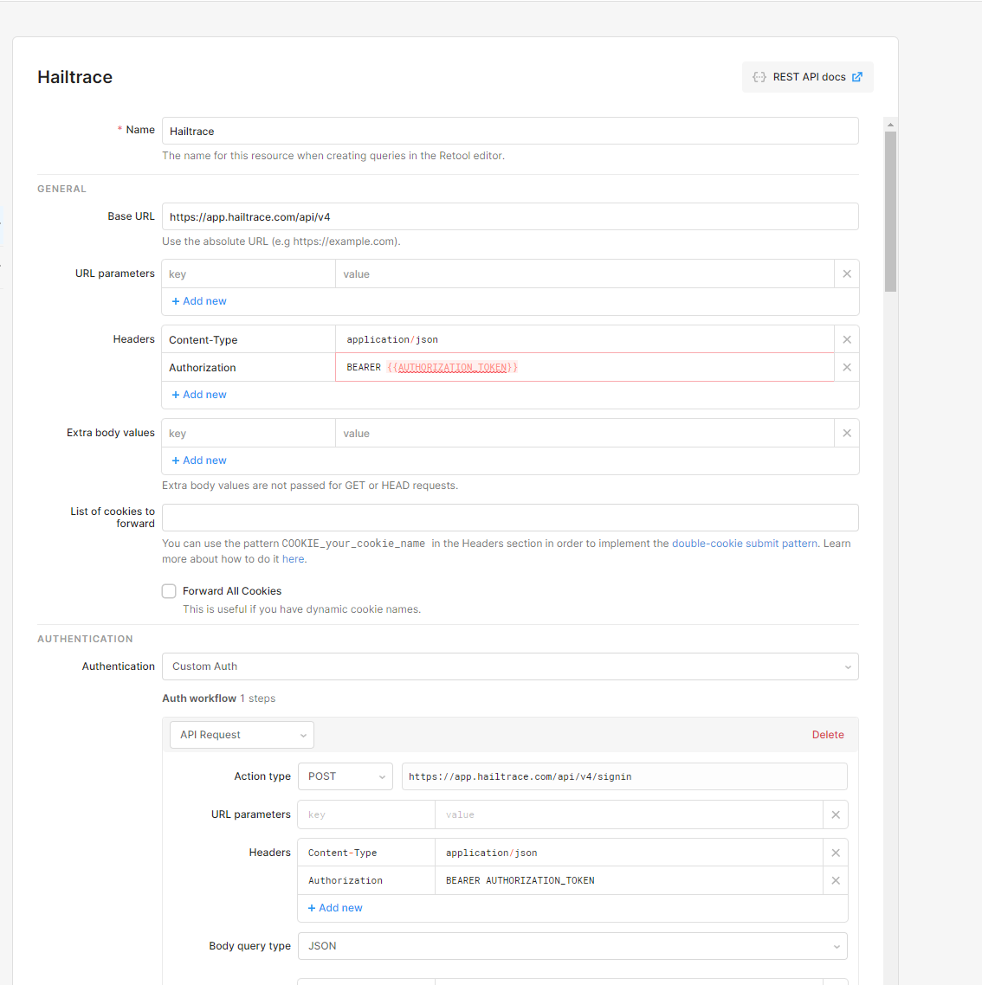Click the scroll up arrow of the form scrollbar
Image resolution: width=982 pixels, height=985 pixels.
890,125
